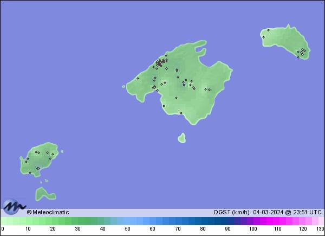Screen dimensions: 325x236
Task: Click the scale label 120
Action: pyautogui.click(x=303, y=229)
